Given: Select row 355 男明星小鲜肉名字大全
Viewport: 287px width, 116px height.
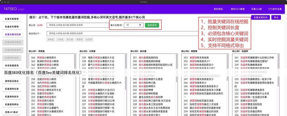Looking at the screenshot, I should [46, 90].
